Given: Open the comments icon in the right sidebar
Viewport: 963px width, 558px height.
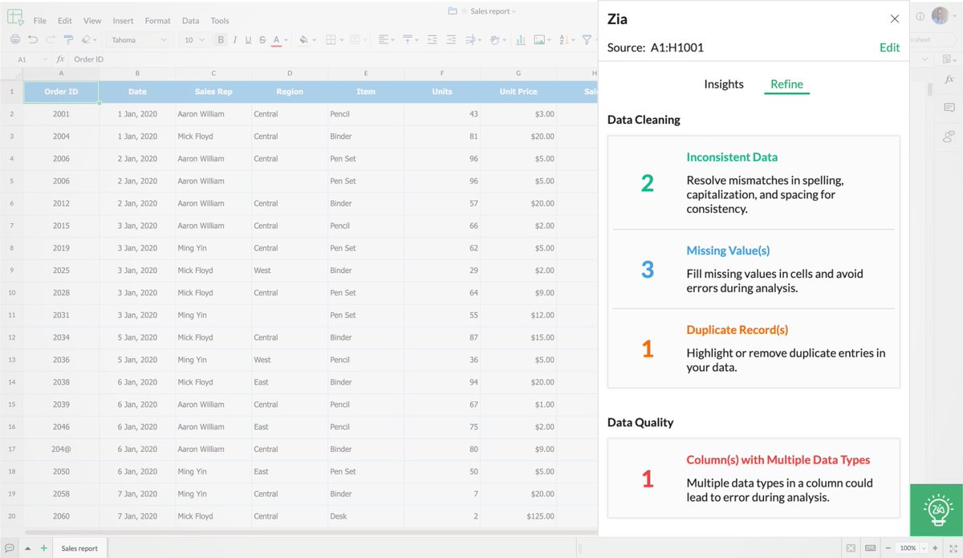Looking at the screenshot, I should (949, 107).
